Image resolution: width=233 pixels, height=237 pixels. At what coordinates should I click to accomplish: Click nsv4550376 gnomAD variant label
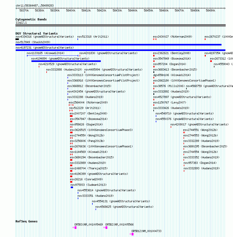click(x=185, y=119)
